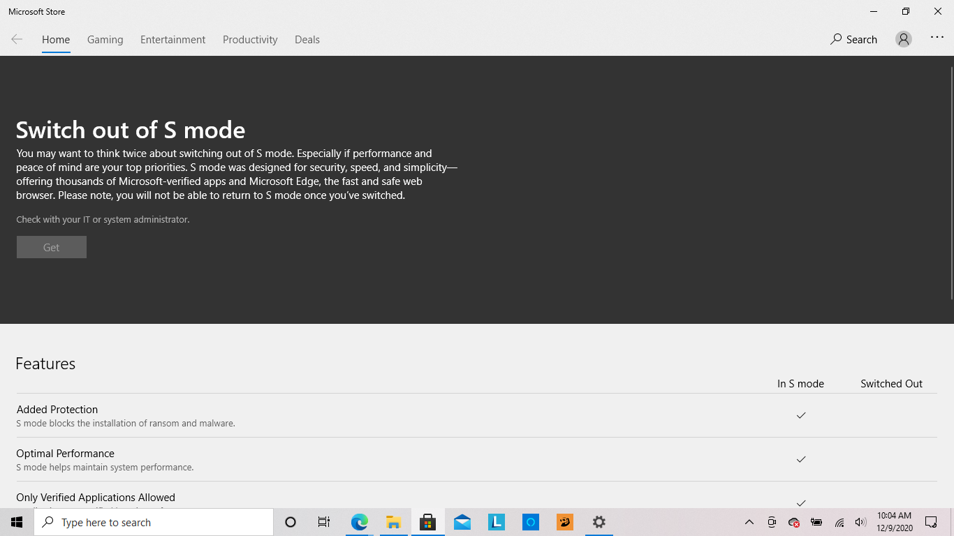Open the See more ellipsis menu
954x536 pixels.
[937, 38]
